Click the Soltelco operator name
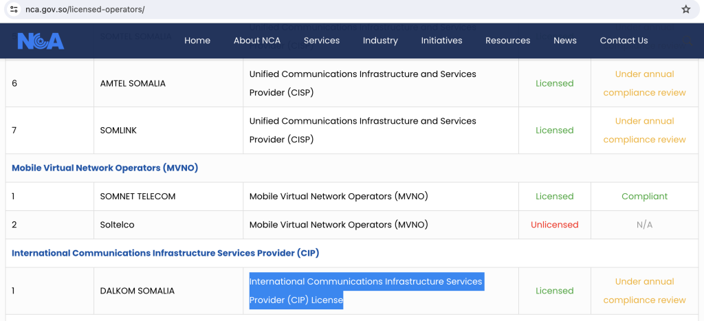 tap(117, 225)
